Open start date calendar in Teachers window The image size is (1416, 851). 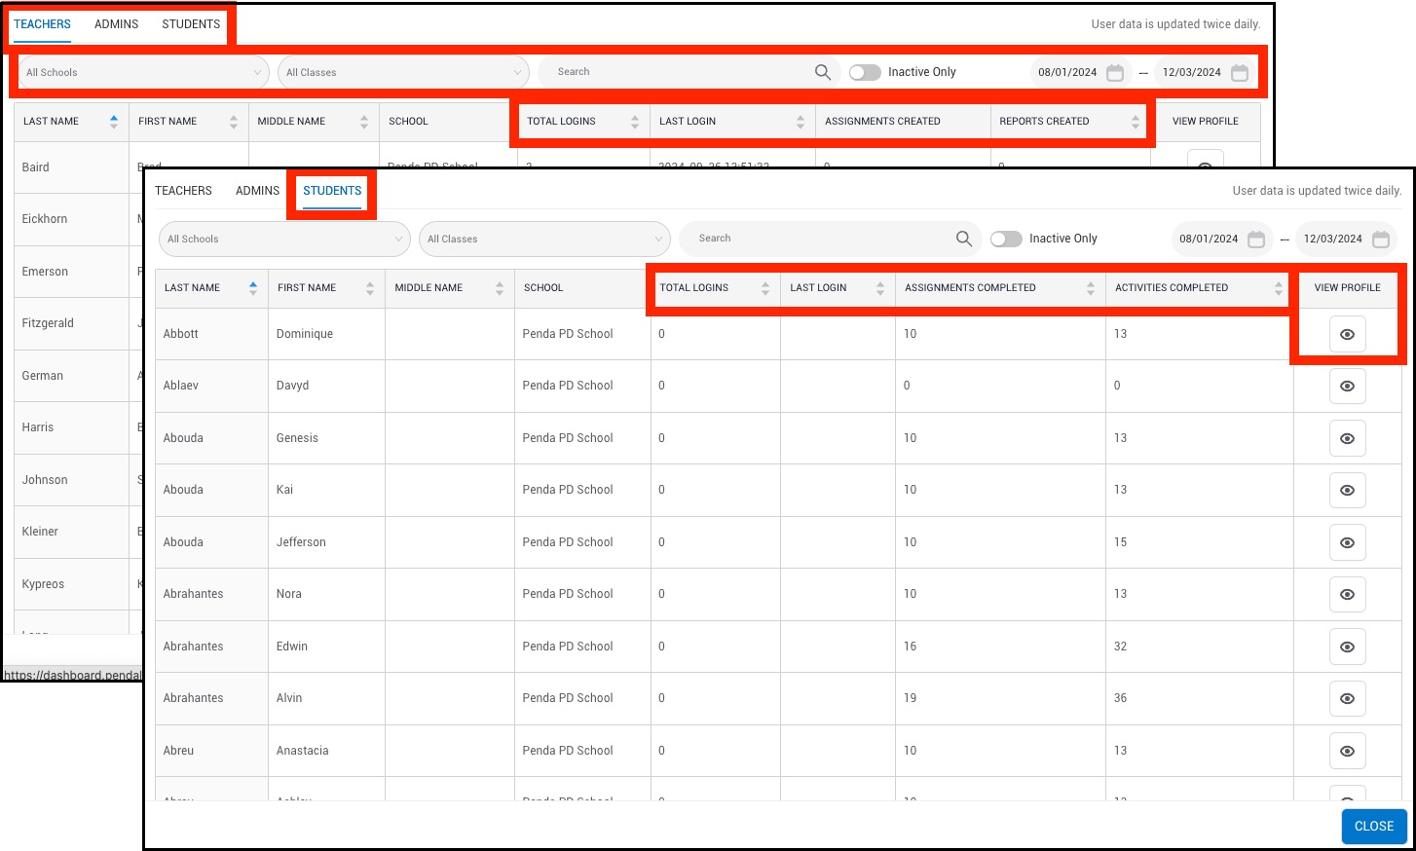tap(1115, 72)
